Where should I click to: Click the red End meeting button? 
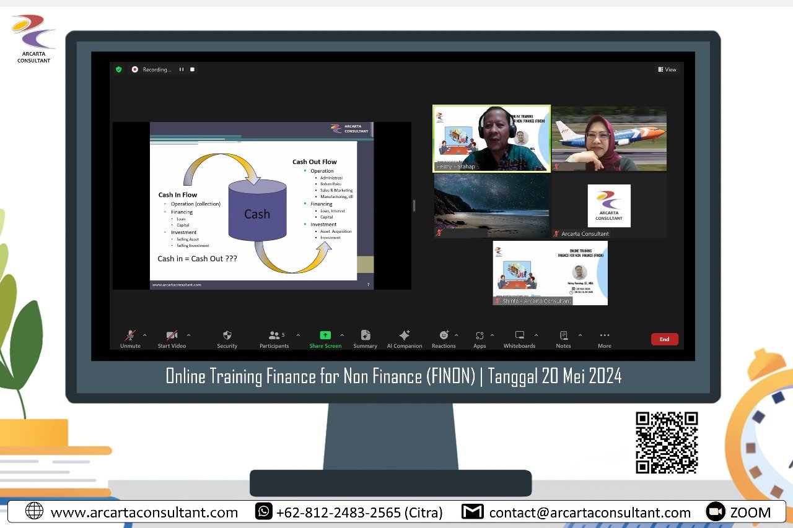[664, 339]
